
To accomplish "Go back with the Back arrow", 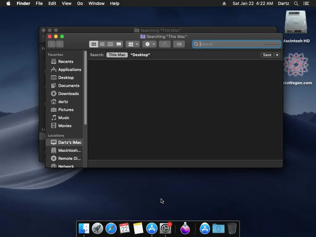I will (52, 44).
